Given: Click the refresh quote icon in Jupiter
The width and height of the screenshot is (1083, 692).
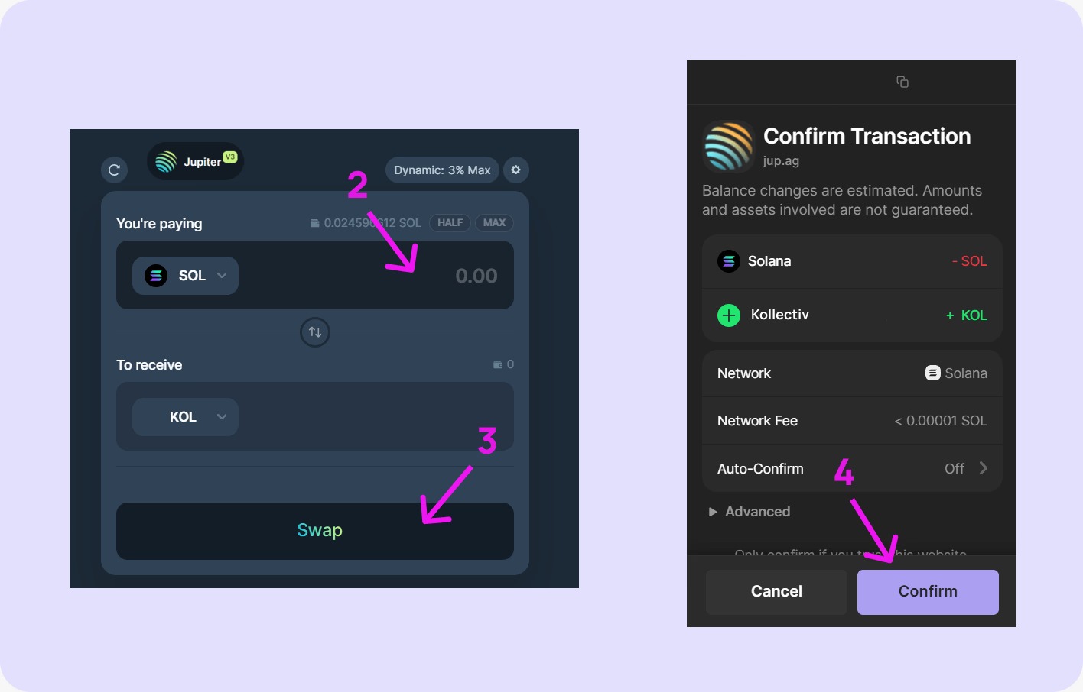Looking at the screenshot, I should coord(114,170).
